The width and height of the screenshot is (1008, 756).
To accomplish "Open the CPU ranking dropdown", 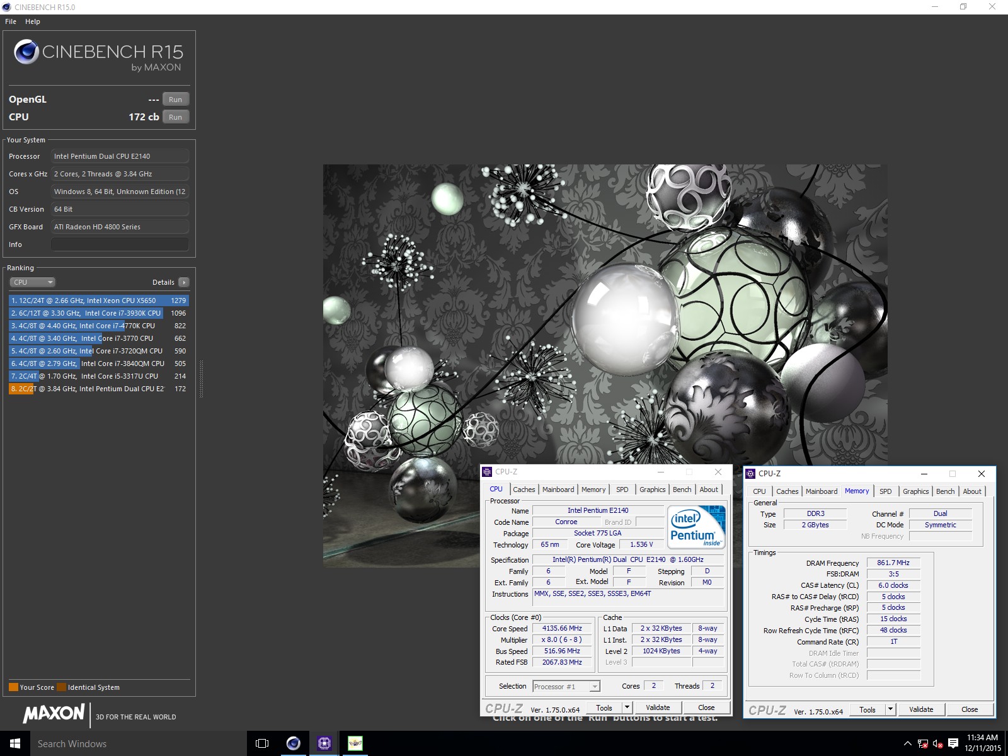I will (33, 282).
